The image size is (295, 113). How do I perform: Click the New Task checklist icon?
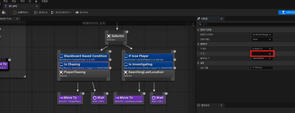tap(36, 12)
